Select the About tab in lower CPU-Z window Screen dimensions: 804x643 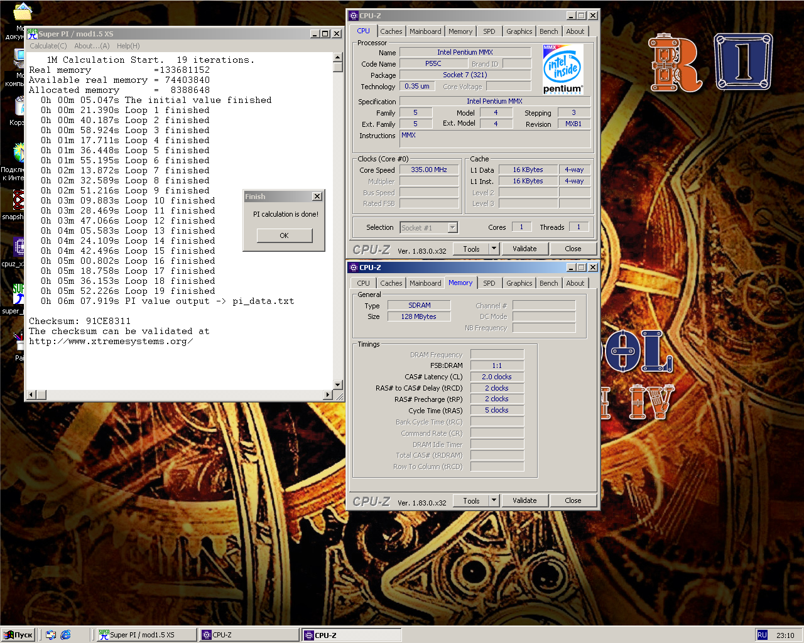(575, 283)
